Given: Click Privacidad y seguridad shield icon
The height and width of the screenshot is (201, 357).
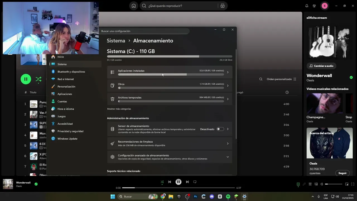Looking at the screenshot, I should [53, 131].
